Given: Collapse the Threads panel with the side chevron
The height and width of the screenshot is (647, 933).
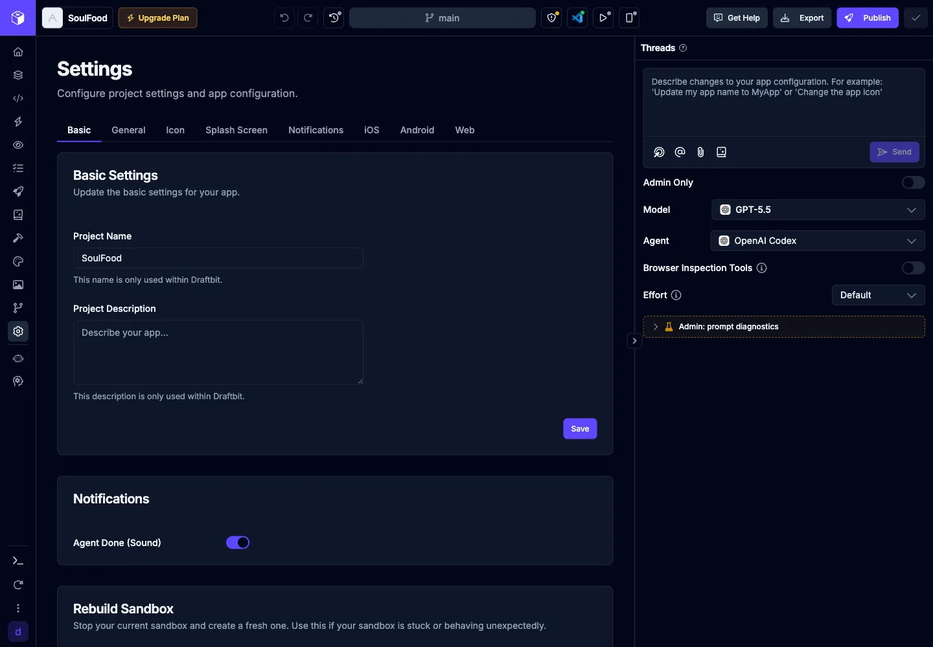Looking at the screenshot, I should (634, 341).
